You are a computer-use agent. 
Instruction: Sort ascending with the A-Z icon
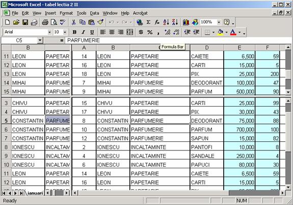[166, 22]
